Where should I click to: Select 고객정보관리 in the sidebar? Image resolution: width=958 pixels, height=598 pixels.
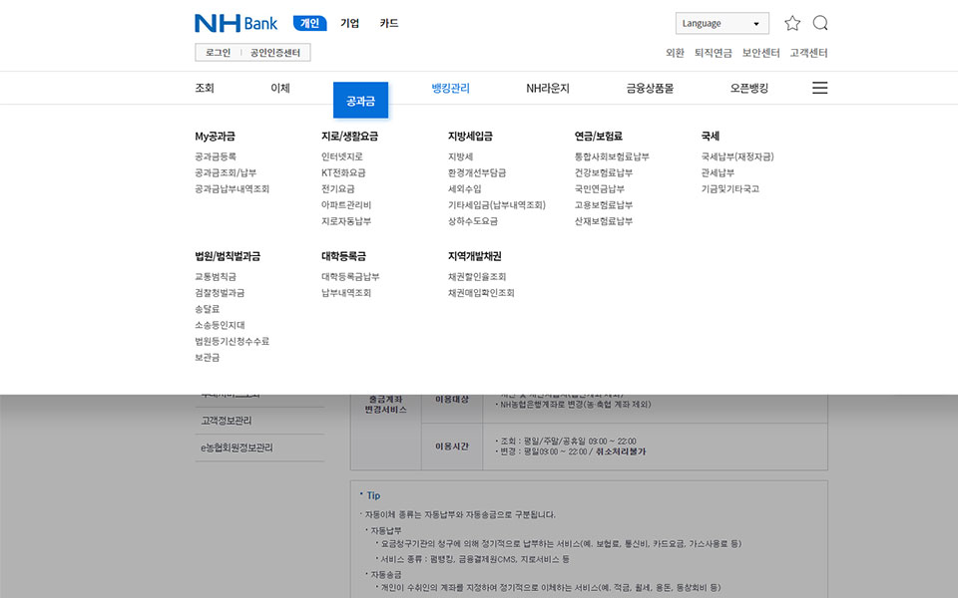227,421
